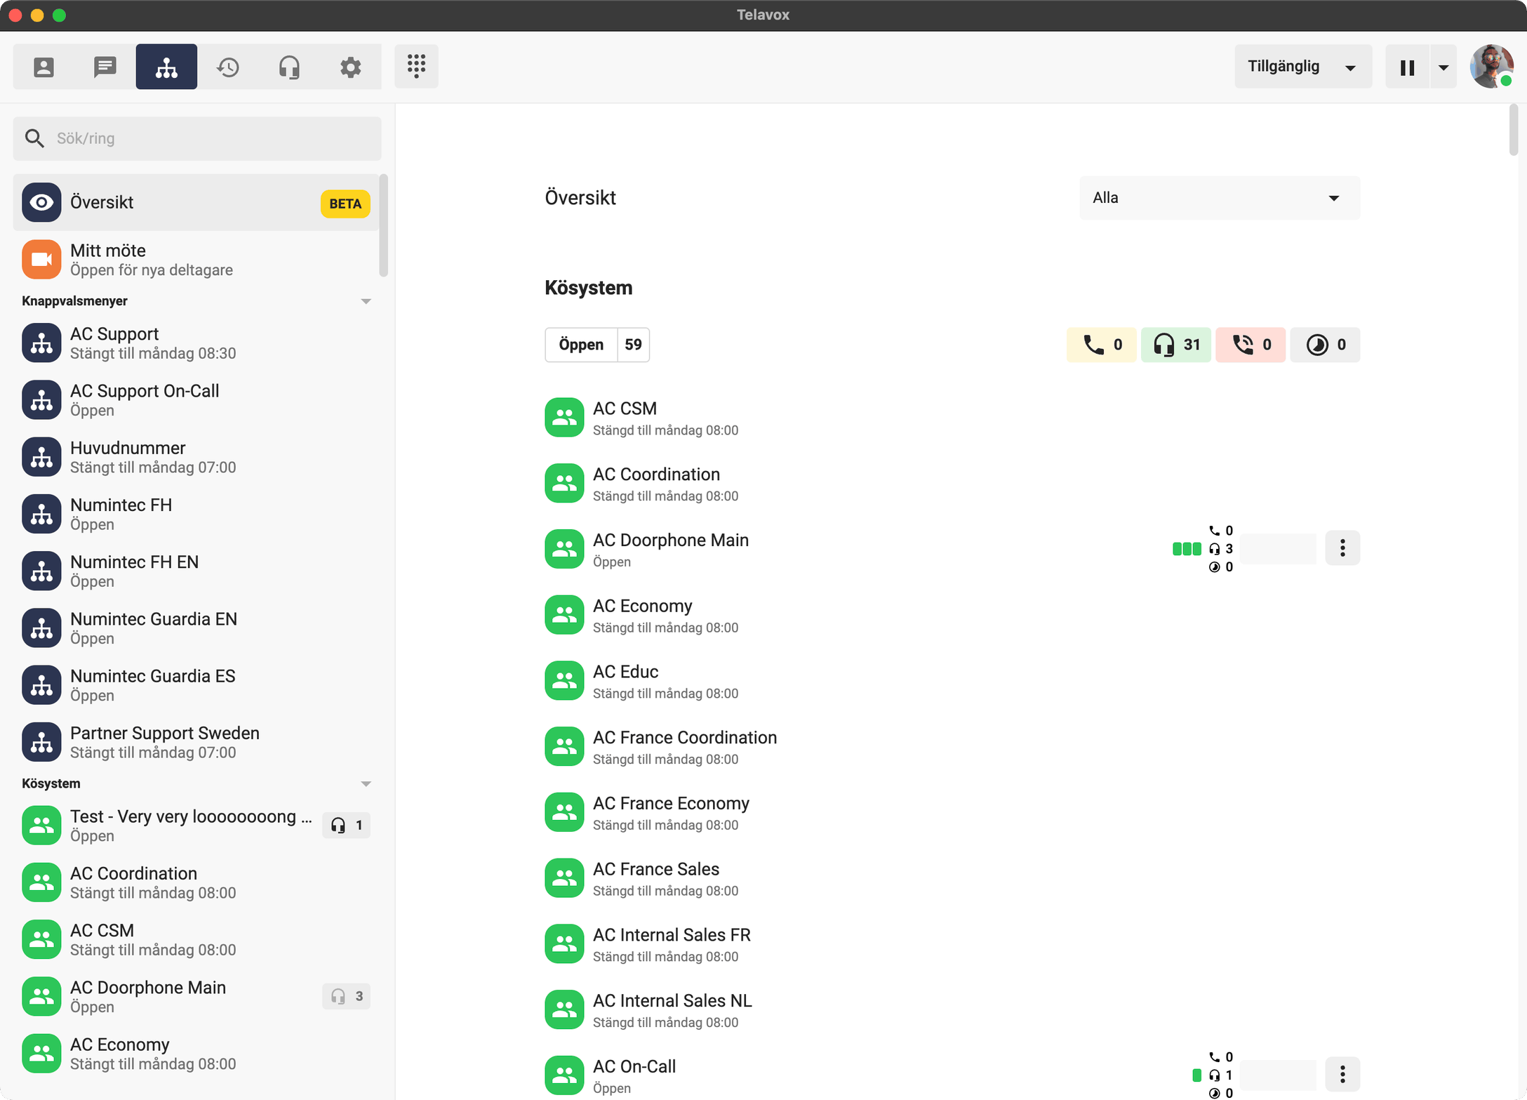The width and height of the screenshot is (1527, 1100).
Task: Select AC Support On-Call in sidebar
Action: 145,400
